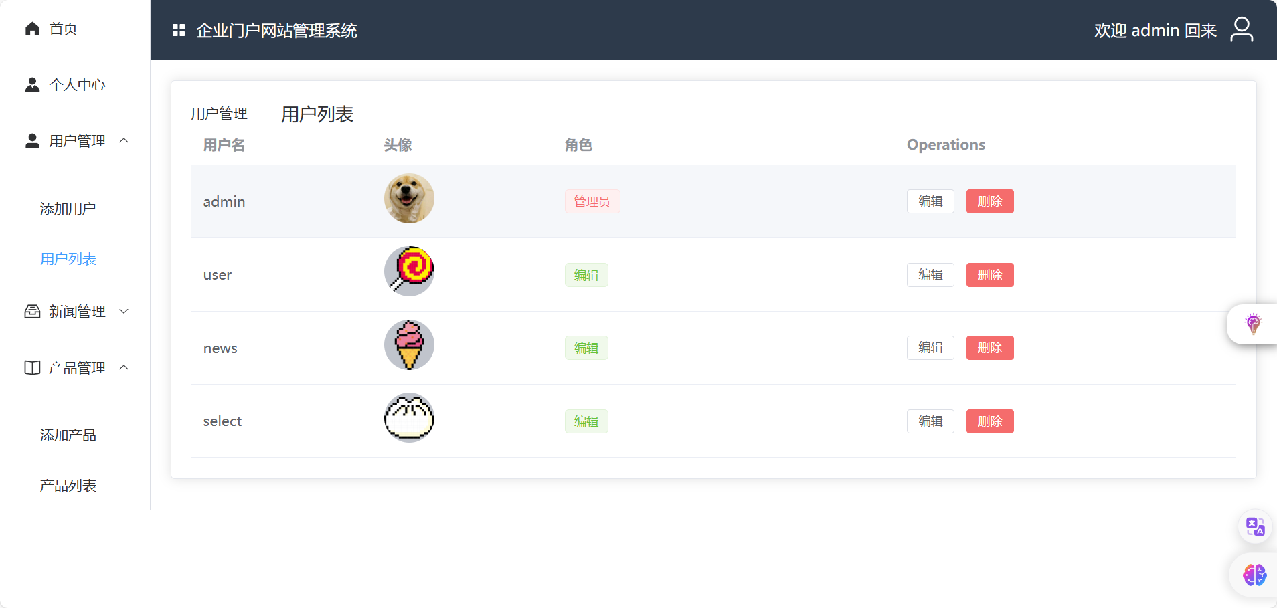The height and width of the screenshot is (608, 1277).
Task: Click the user icon next to 用户管理
Action: [x=32, y=141]
